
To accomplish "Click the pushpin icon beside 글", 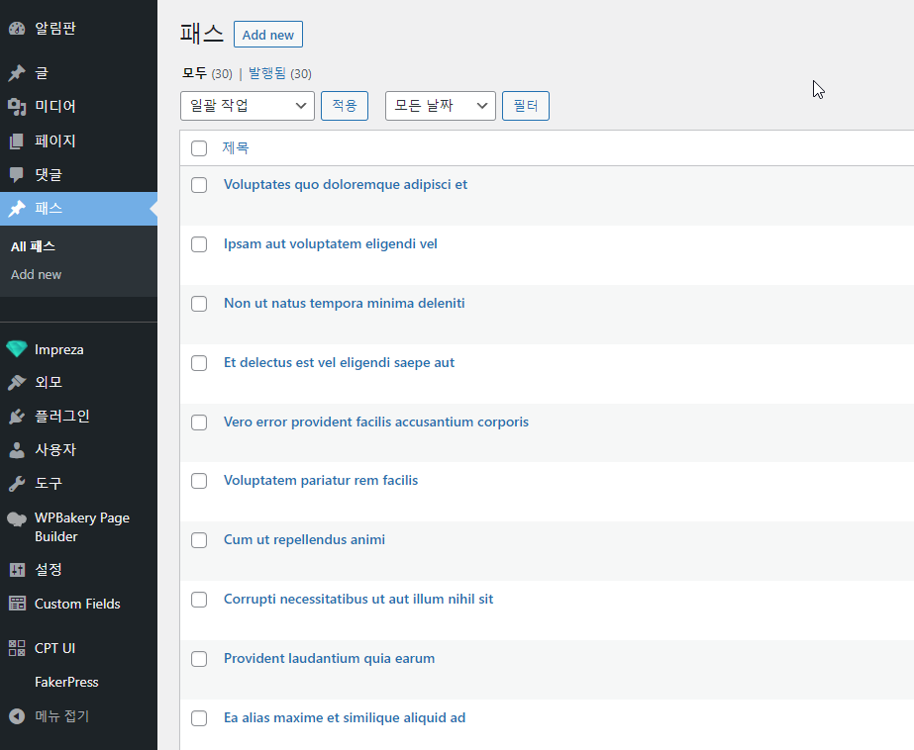I will click(x=17, y=73).
